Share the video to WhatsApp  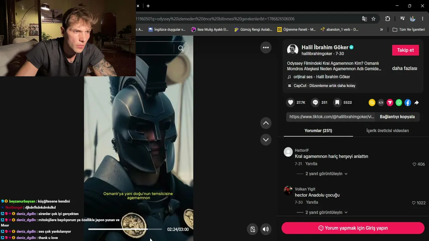tap(399, 103)
